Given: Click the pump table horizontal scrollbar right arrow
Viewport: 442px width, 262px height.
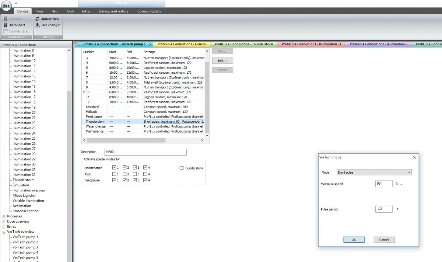Looking at the screenshot, I should [x=202, y=140].
